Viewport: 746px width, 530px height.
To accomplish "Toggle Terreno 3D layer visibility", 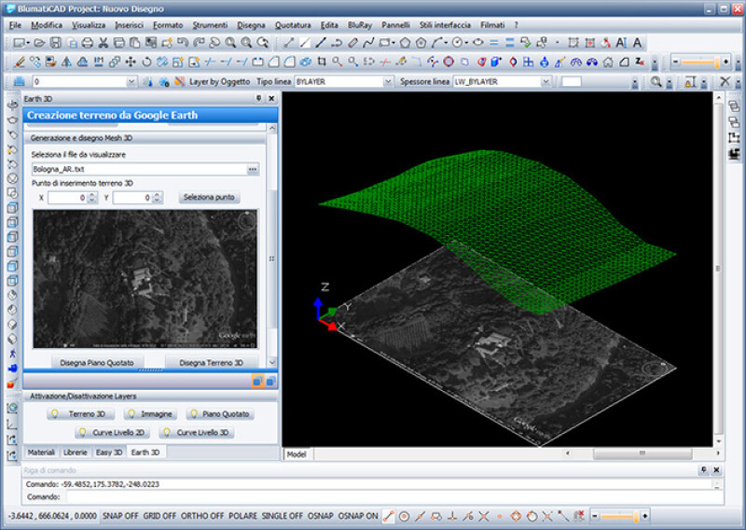I will (81, 413).
